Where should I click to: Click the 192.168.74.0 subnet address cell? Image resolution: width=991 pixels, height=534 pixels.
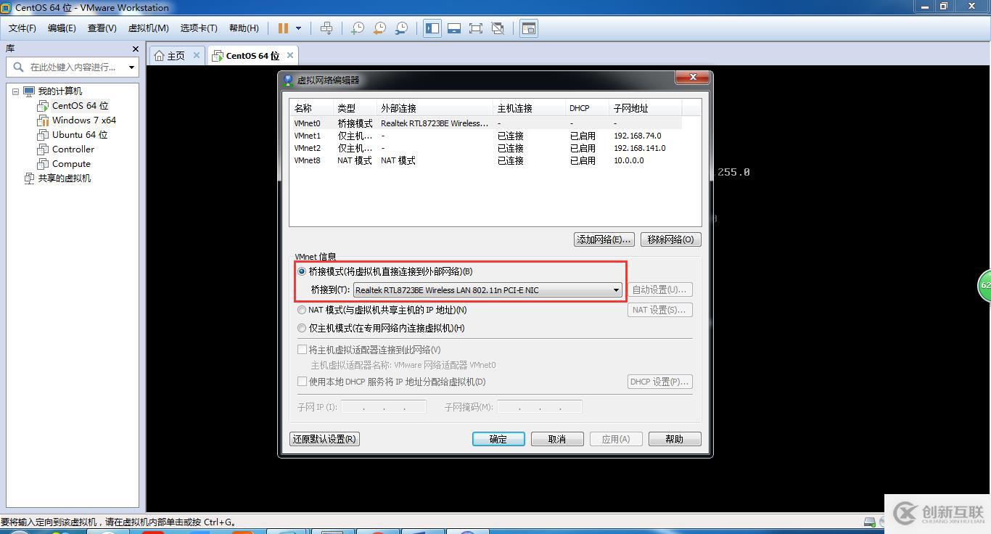(637, 136)
